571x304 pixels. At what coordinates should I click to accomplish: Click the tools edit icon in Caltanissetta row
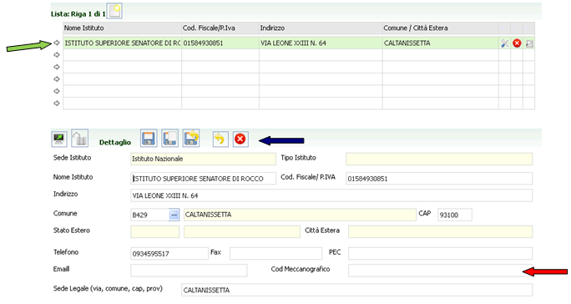505,43
